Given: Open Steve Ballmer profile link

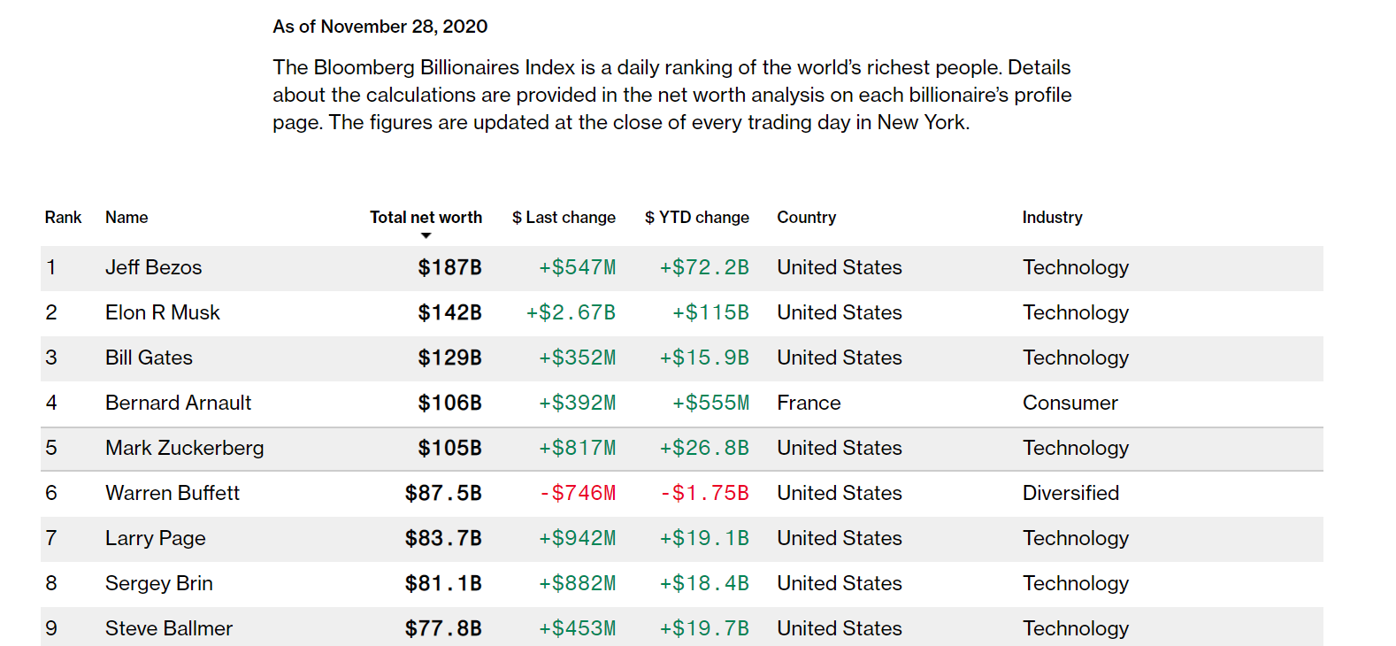Looking at the screenshot, I should (168, 628).
